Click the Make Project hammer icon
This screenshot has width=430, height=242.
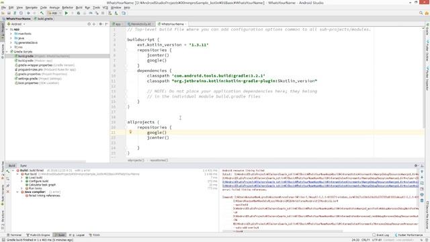(42, 13)
